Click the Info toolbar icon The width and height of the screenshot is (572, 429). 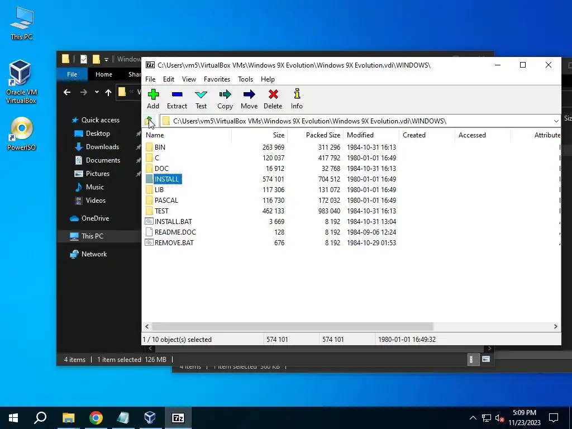(x=297, y=94)
